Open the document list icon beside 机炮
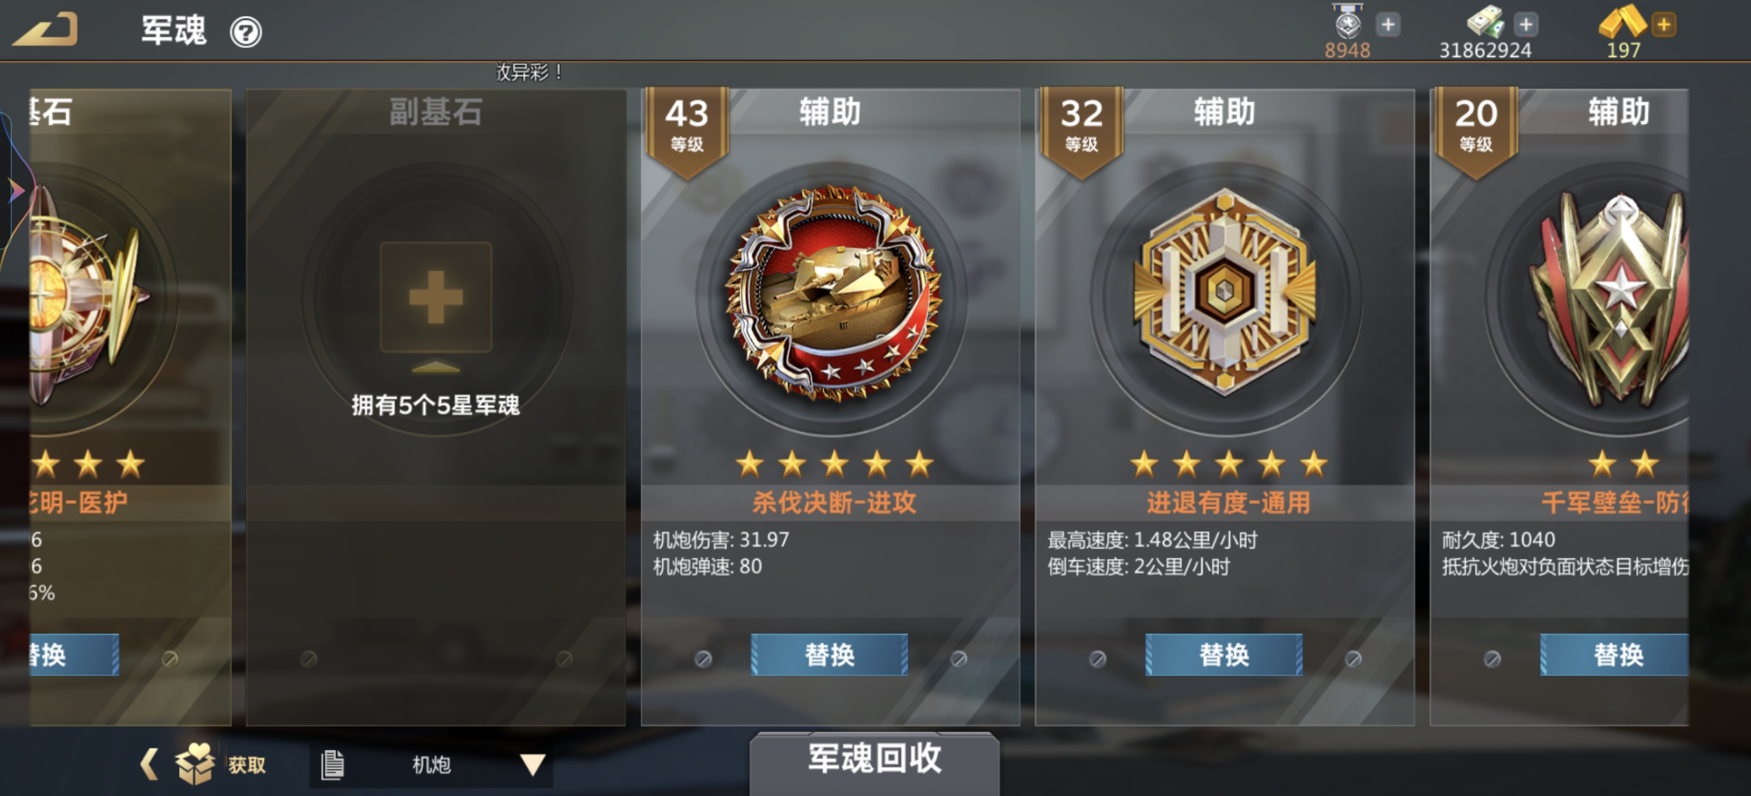This screenshot has width=1751, height=796. [x=332, y=765]
